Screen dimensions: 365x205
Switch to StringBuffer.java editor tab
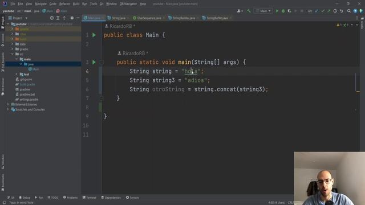[x=217, y=18]
